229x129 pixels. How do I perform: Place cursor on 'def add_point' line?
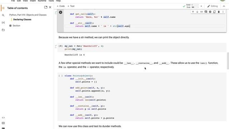tap(87, 88)
